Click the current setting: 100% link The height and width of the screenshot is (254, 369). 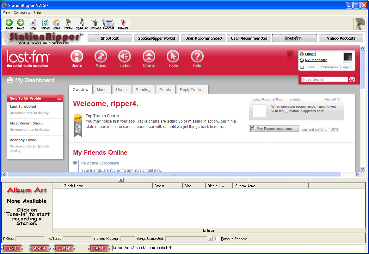[320, 130]
